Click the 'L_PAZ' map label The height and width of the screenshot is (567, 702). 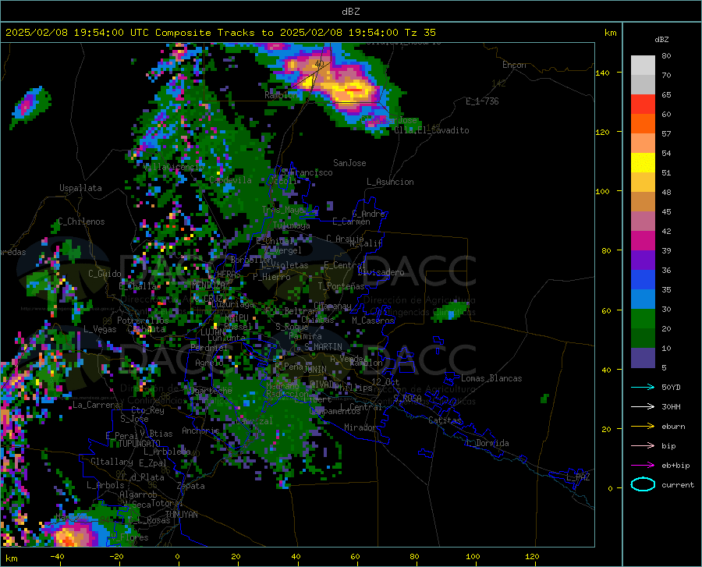tap(578, 477)
